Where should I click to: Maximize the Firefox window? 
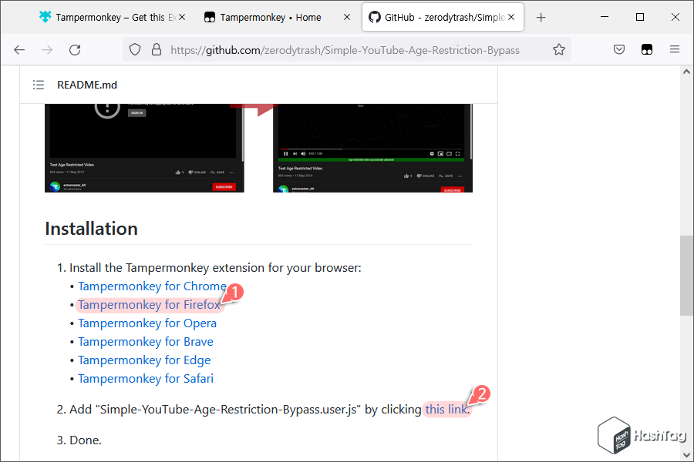click(x=640, y=17)
